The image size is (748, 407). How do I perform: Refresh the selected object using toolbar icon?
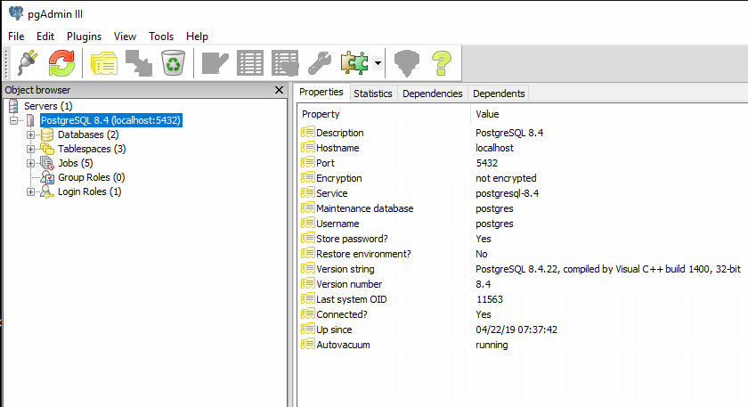pyautogui.click(x=61, y=63)
